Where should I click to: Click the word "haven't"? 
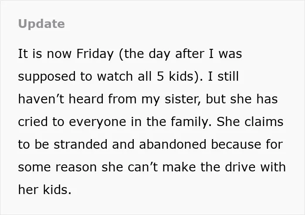pos(41,99)
